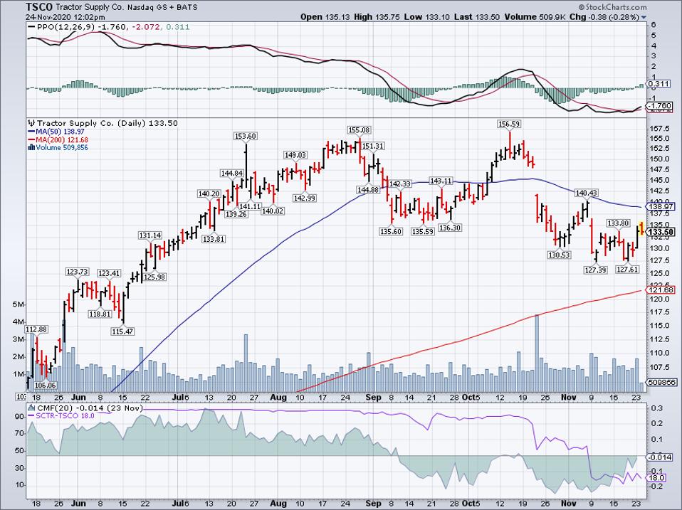Click the 118.81 low price label

click(x=100, y=314)
